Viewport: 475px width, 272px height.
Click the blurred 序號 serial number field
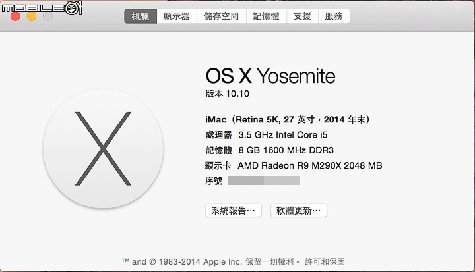(x=263, y=180)
